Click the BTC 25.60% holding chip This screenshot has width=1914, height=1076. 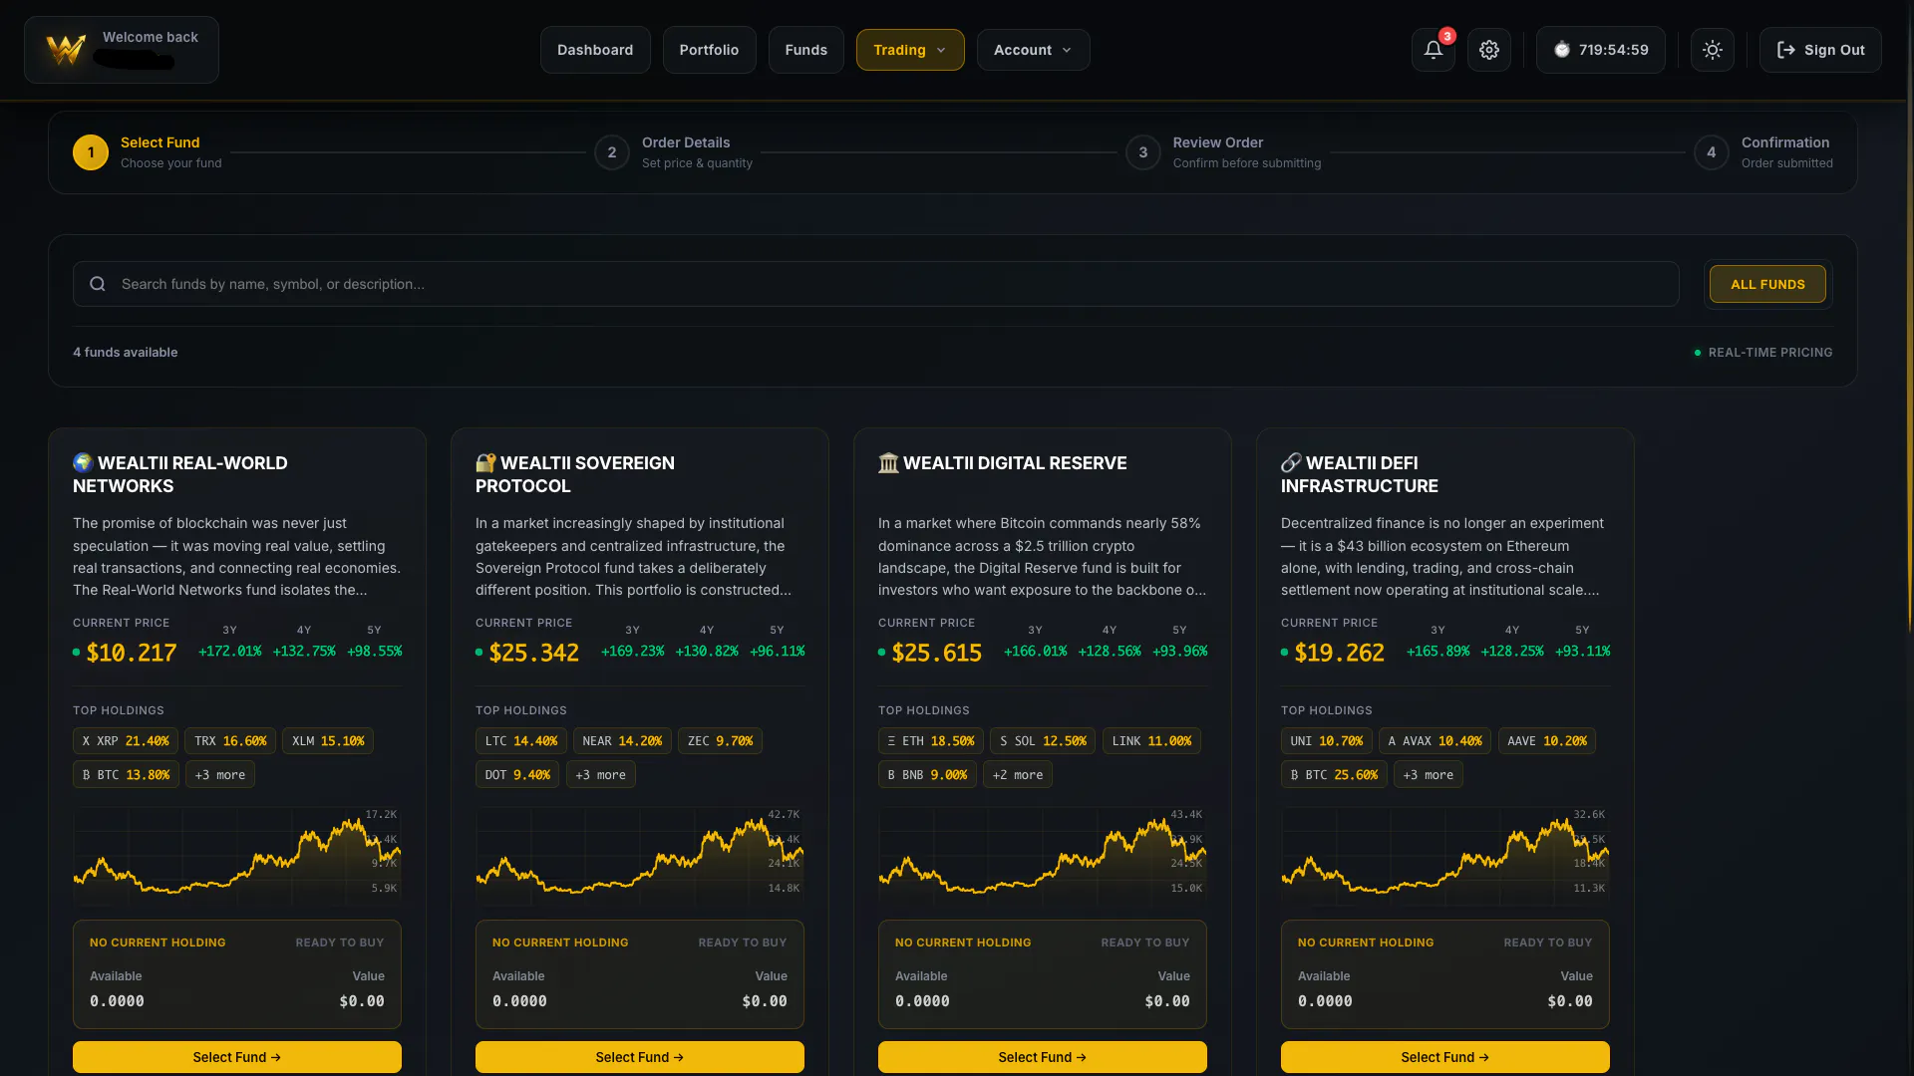click(x=1334, y=774)
